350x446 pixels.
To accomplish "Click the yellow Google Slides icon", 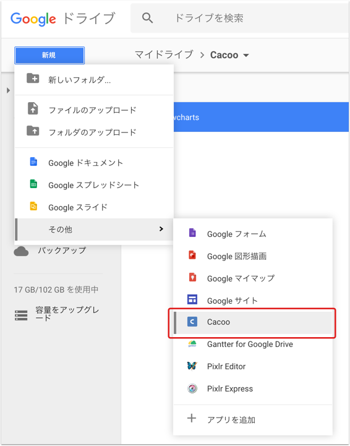I will 33,206.
